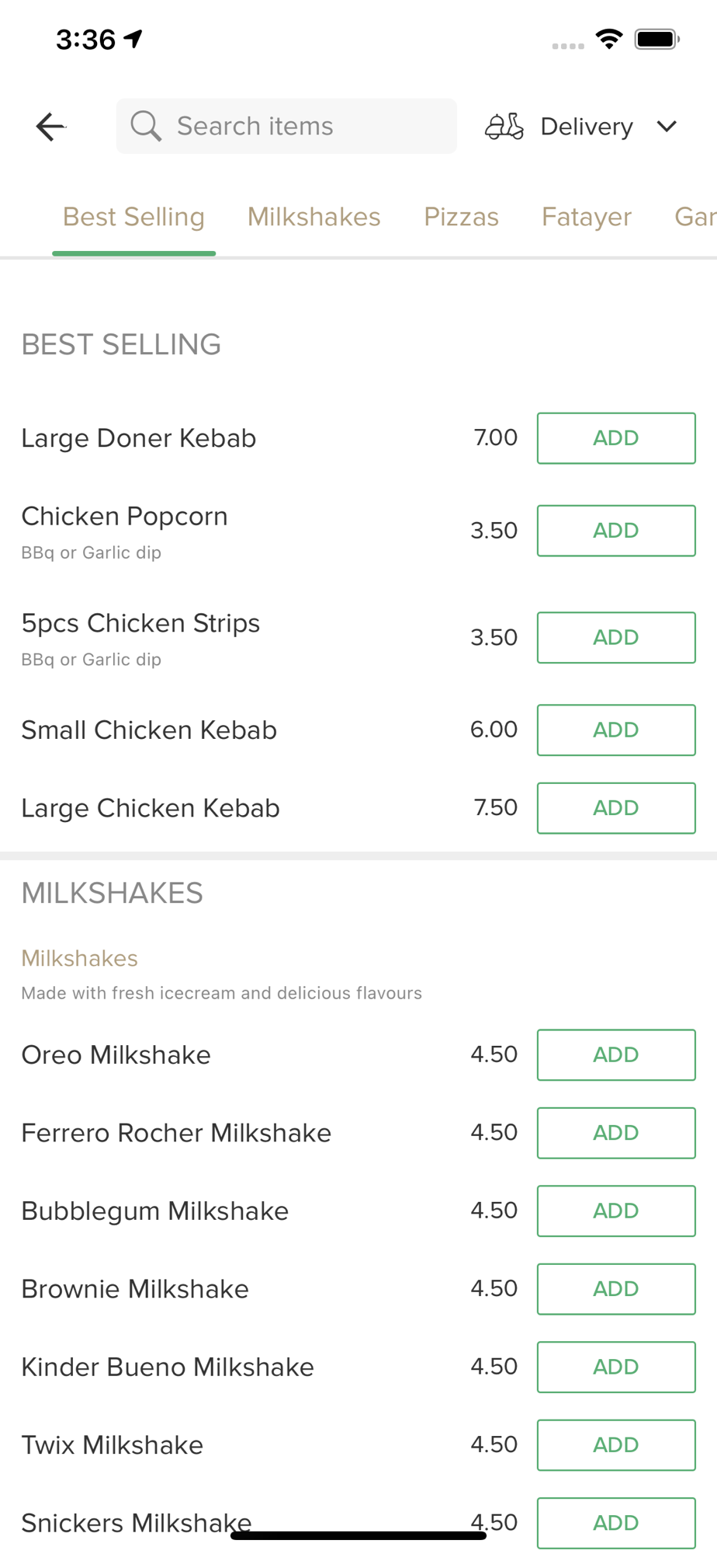Screen dimensions: 717x1554
Task: Add Ferrero Rocher Milkshake to order
Action: point(616,1133)
